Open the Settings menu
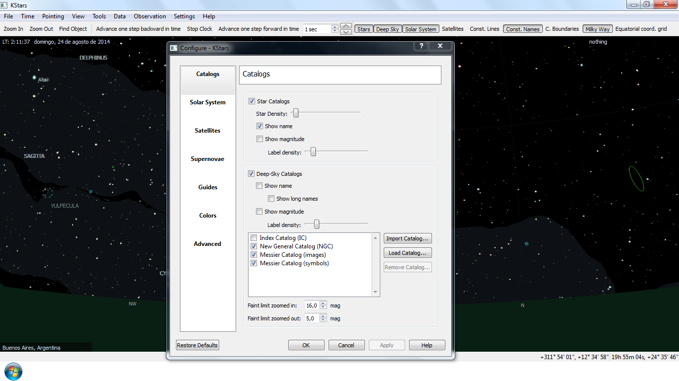This screenshot has width=679, height=381. click(184, 16)
